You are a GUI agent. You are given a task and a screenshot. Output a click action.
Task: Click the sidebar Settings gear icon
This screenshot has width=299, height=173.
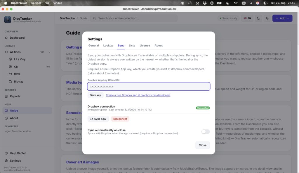point(6,161)
